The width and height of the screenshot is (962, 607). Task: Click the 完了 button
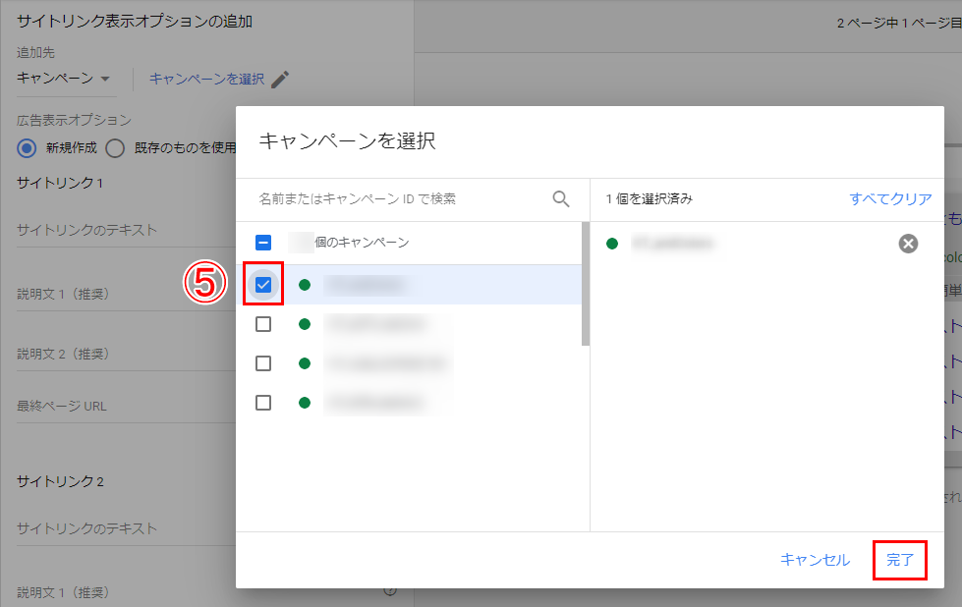[x=899, y=559]
